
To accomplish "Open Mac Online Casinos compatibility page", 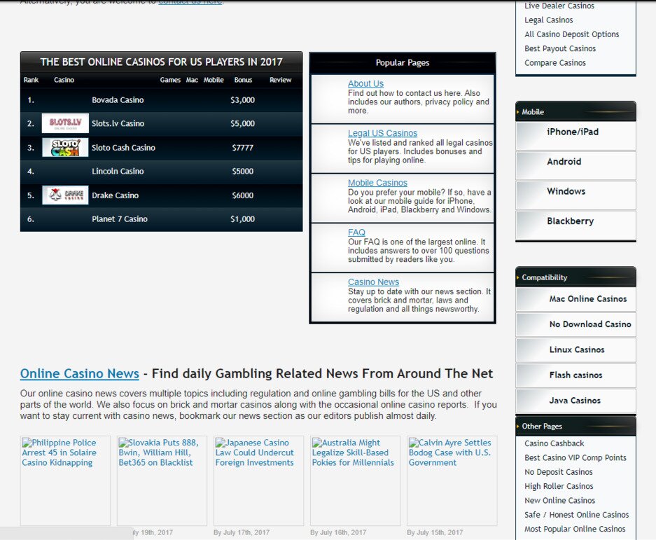I will [575, 299].
